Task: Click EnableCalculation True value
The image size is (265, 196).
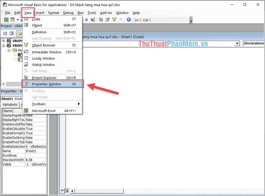Action: pyautogui.click(x=36, y=129)
